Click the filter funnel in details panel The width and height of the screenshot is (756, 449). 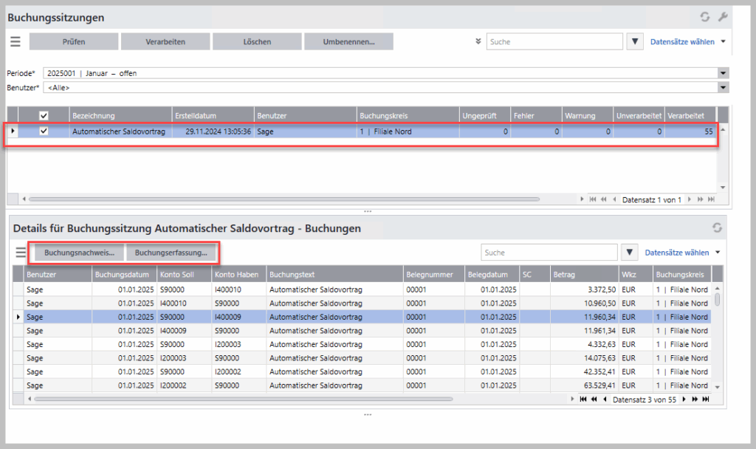629,253
